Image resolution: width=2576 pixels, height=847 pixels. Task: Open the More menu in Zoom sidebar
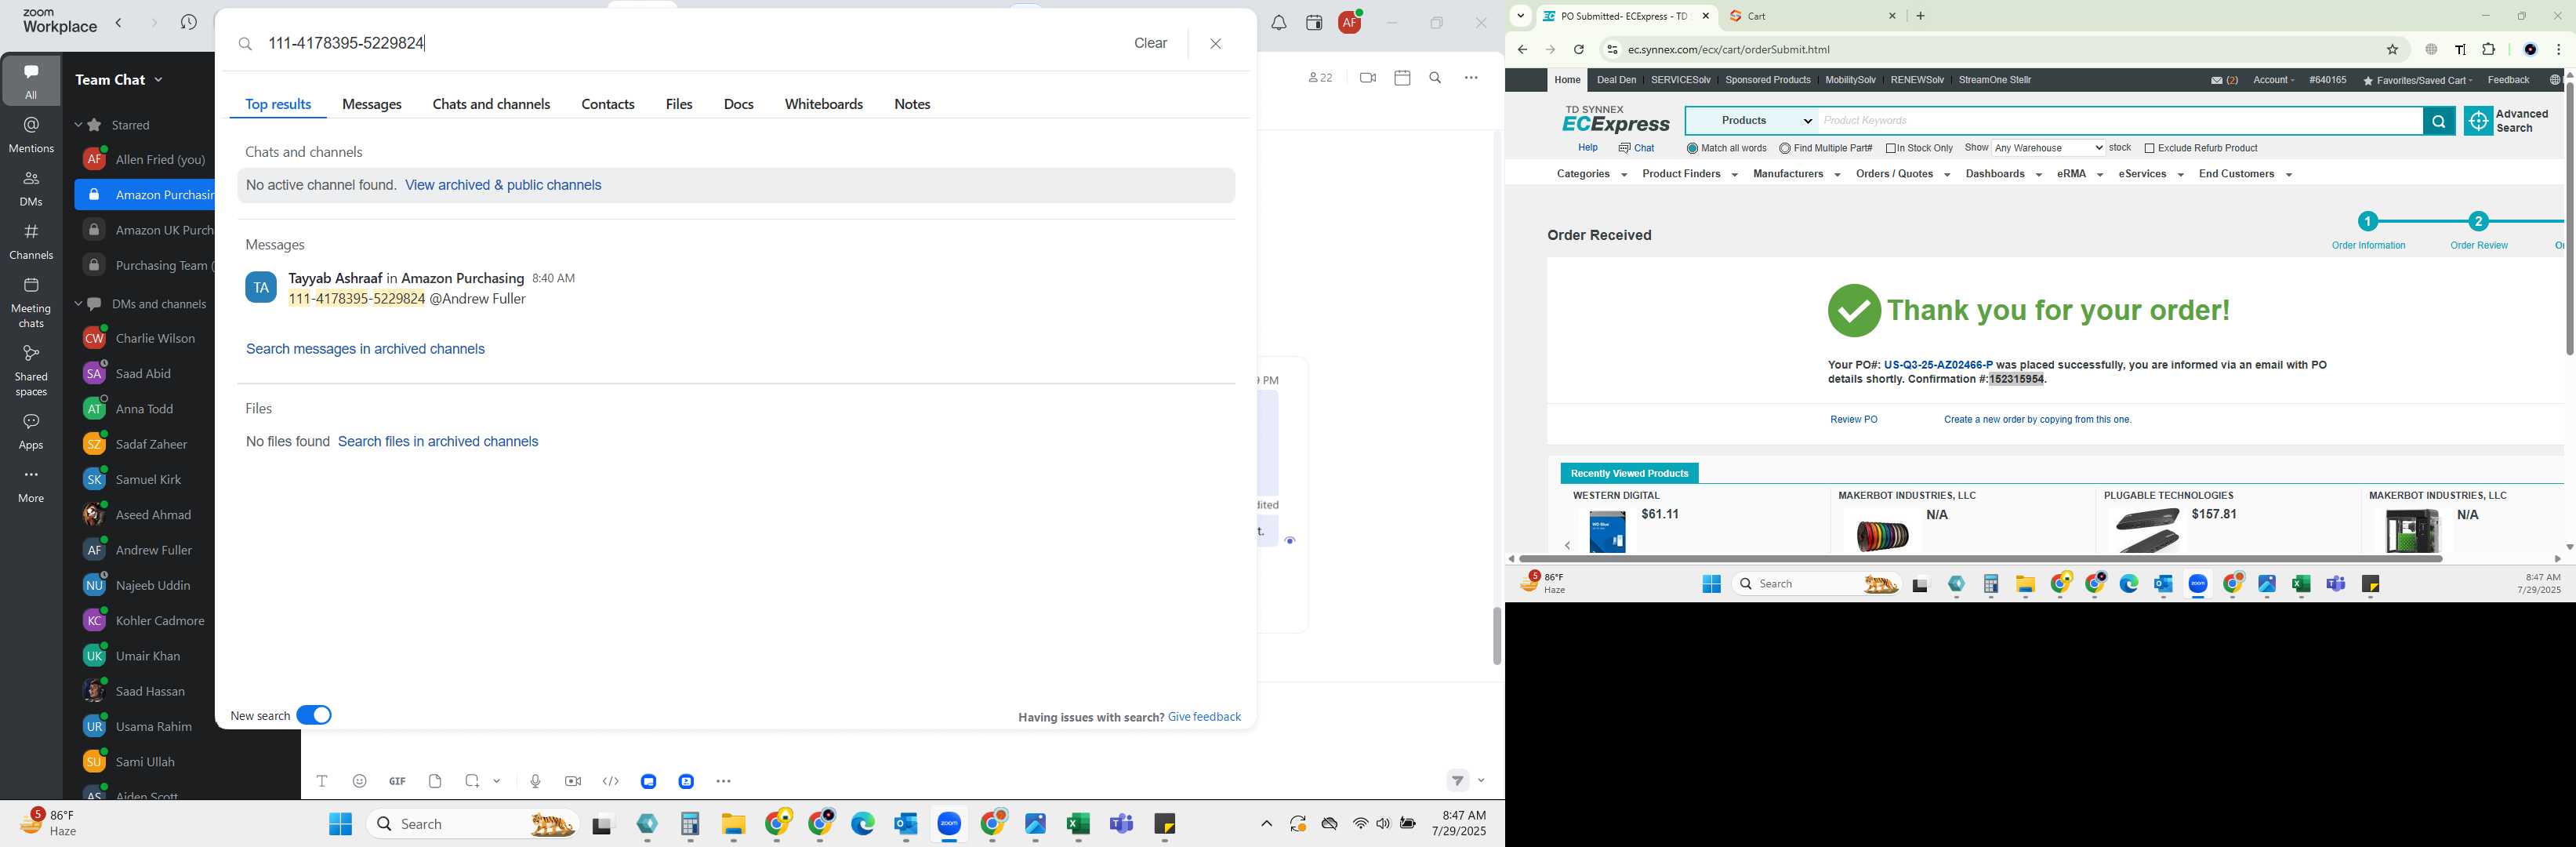[x=31, y=486]
